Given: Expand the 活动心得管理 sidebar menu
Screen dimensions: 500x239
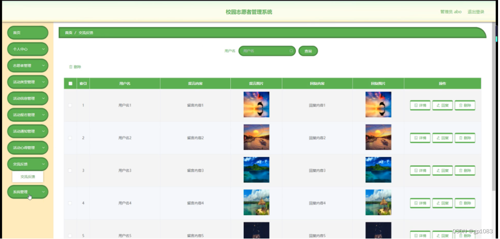Looking at the screenshot, I should pyautogui.click(x=28, y=148).
